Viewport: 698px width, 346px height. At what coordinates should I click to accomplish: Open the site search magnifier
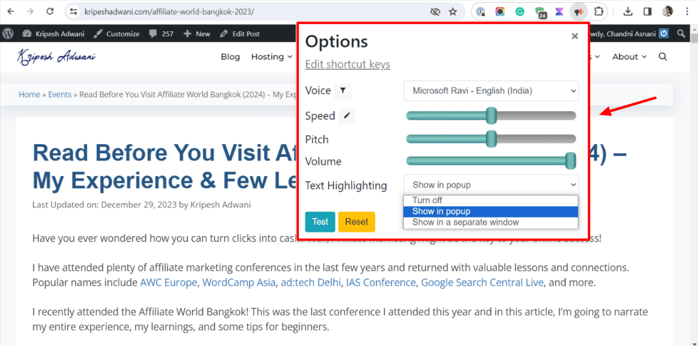click(662, 56)
